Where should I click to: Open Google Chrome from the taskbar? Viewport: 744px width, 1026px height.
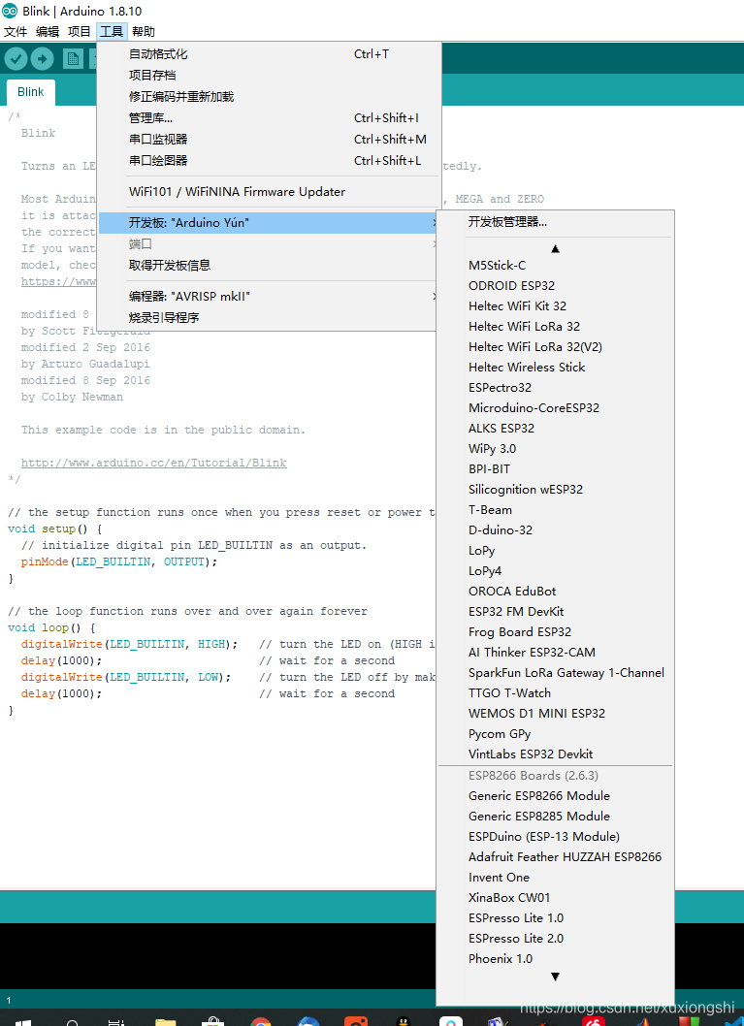coord(260,1021)
